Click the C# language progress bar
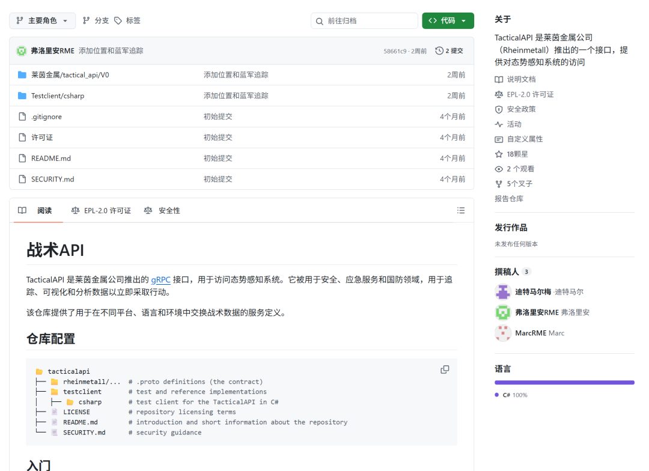The image size is (649, 471). coord(564,383)
